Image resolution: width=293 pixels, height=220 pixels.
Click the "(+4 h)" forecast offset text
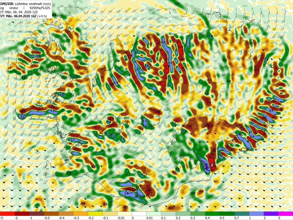coord(42,16)
